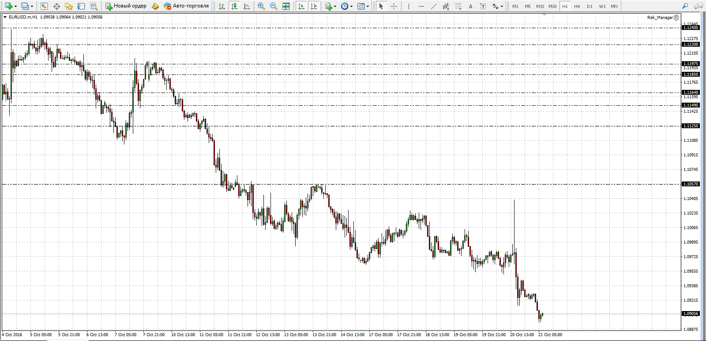Zoom out on the chart
Viewport: 706px width, 341px height.
274,6
